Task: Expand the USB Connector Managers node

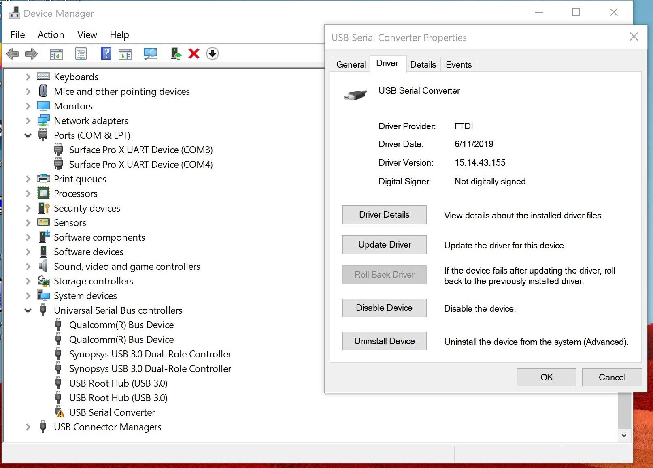Action: click(x=28, y=427)
